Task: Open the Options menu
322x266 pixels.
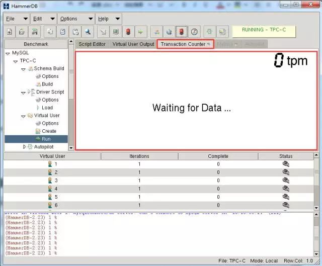Action: pos(76,19)
